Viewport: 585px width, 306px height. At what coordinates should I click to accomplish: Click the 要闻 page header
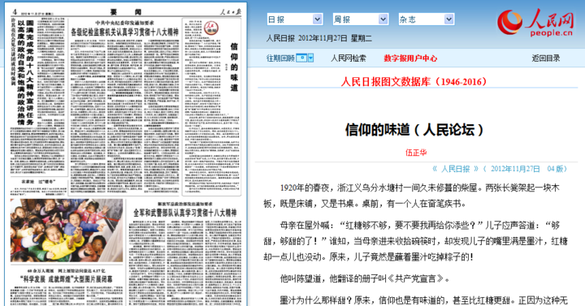126,12
